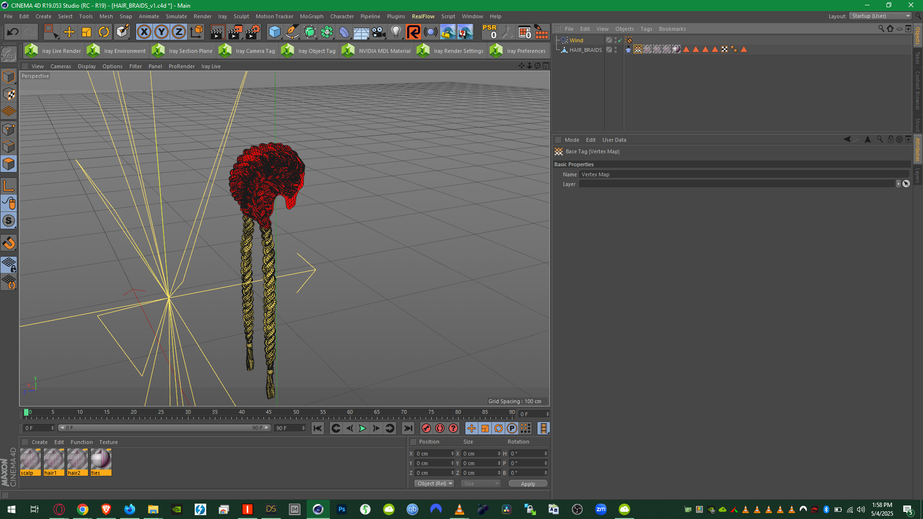Click the Position X value spinner arrows
This screenshot has height=519, width=923.
(452, 454)
